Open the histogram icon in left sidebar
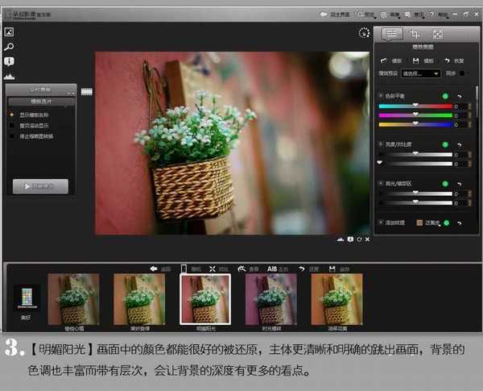 coord(9,75)
